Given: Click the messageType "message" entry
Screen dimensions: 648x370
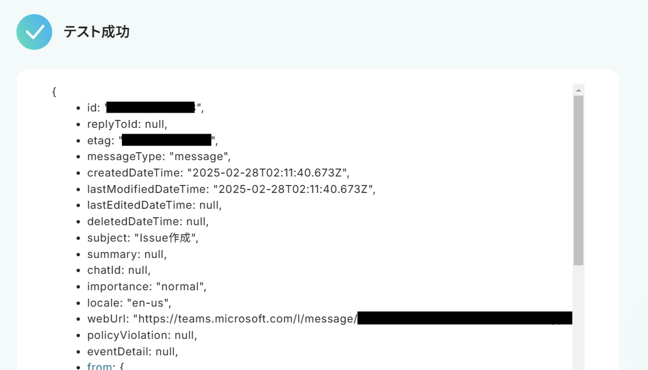Looking at the screenshot, I should point(159,156).
